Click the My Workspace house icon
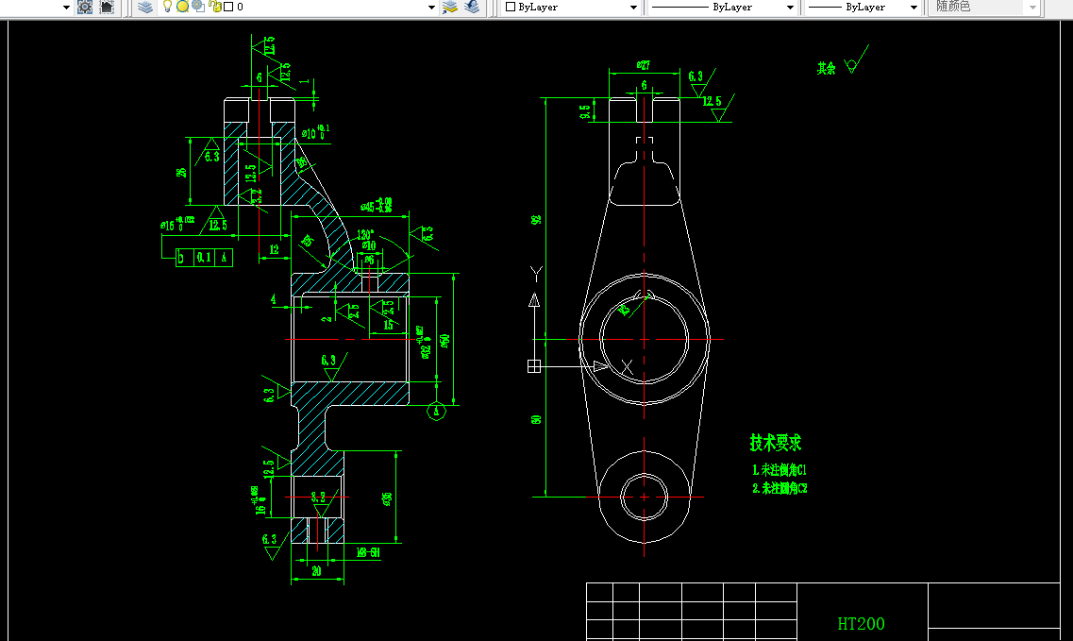The height and width of the screenshot is (641, 1073). pyautogui.click(x=107, y=7)
